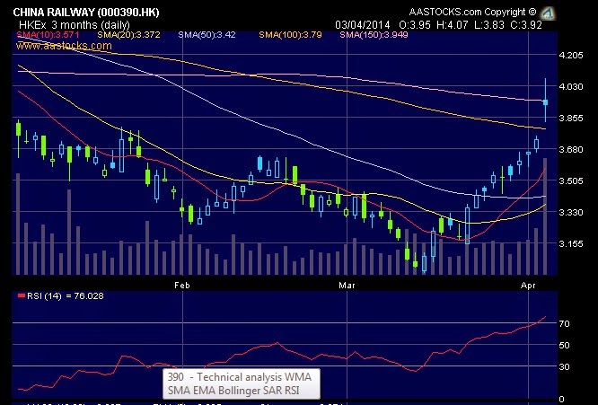Screen dimensions: 598x405
Task: Click the www.aastocks.com link text
Action: tap(64, 46)
